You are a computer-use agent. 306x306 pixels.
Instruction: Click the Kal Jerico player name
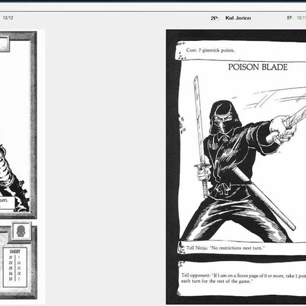[x=238, y=18]
